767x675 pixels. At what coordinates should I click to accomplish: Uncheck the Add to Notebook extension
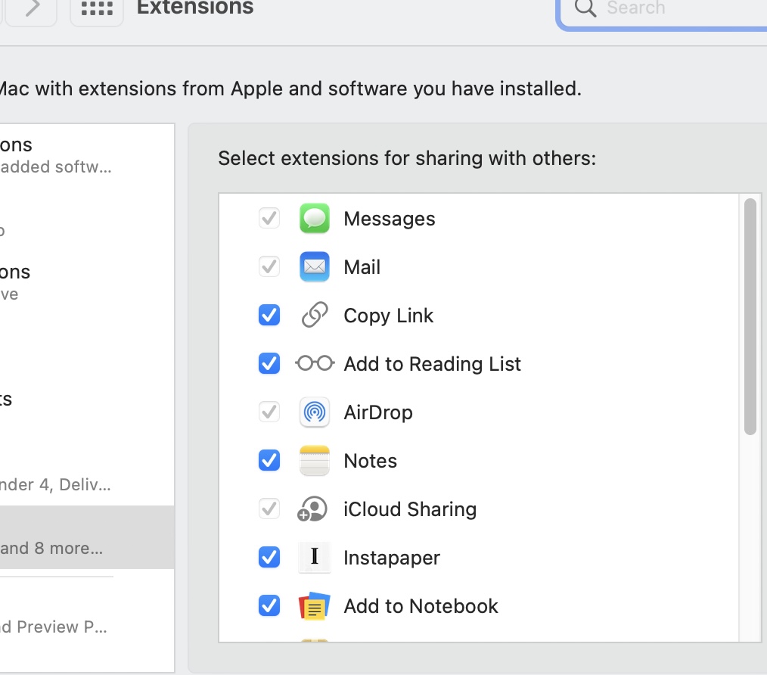tap(269, 605)
